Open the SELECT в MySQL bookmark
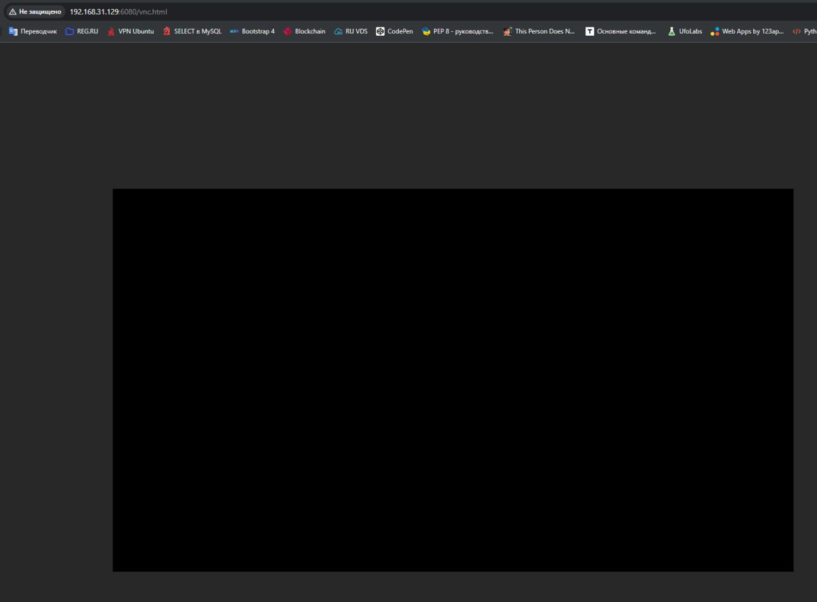The image size is (817, 602). 191,31
